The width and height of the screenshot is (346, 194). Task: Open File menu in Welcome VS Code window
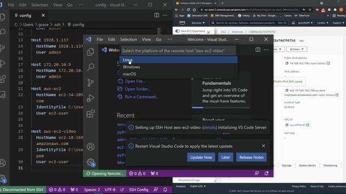tap(99, 39)
